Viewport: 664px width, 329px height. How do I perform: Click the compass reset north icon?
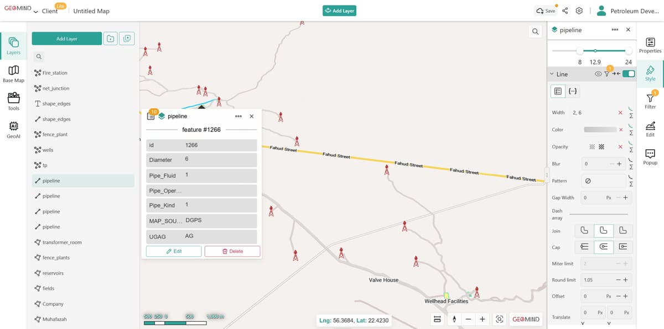[x=454, y=319]
